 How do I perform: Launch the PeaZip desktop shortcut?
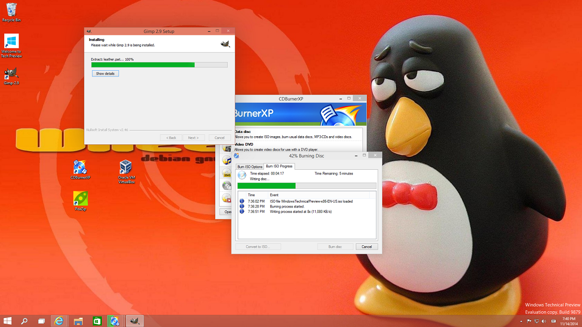80,199
